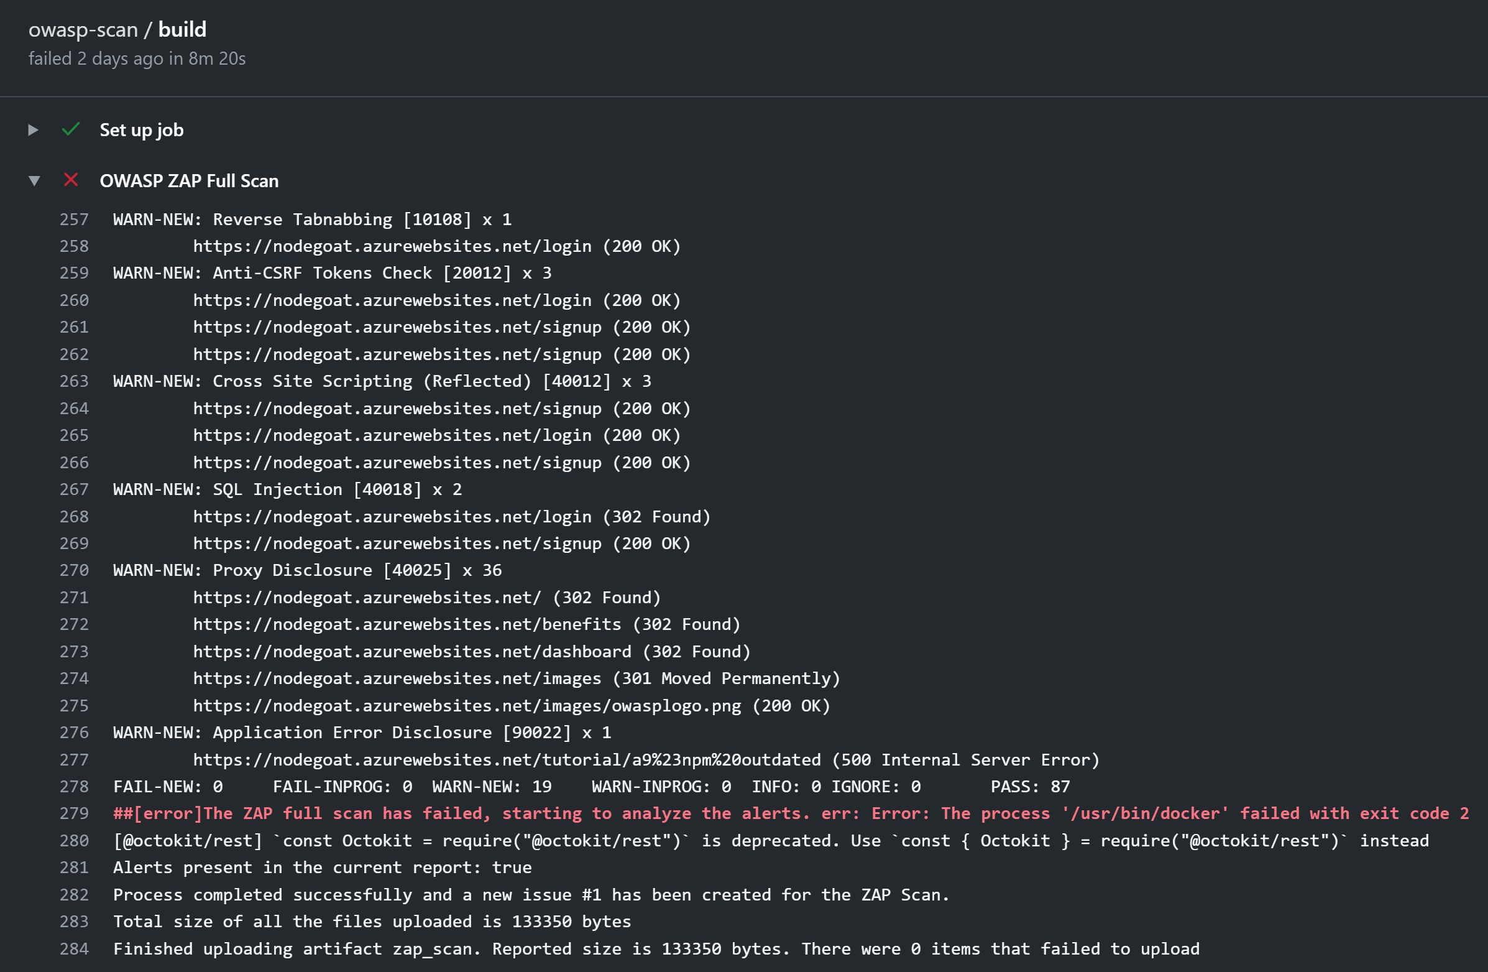Screen dimensions: 1488x972
Task: Open the Set up job step title
Action: (x=141, y=130)
